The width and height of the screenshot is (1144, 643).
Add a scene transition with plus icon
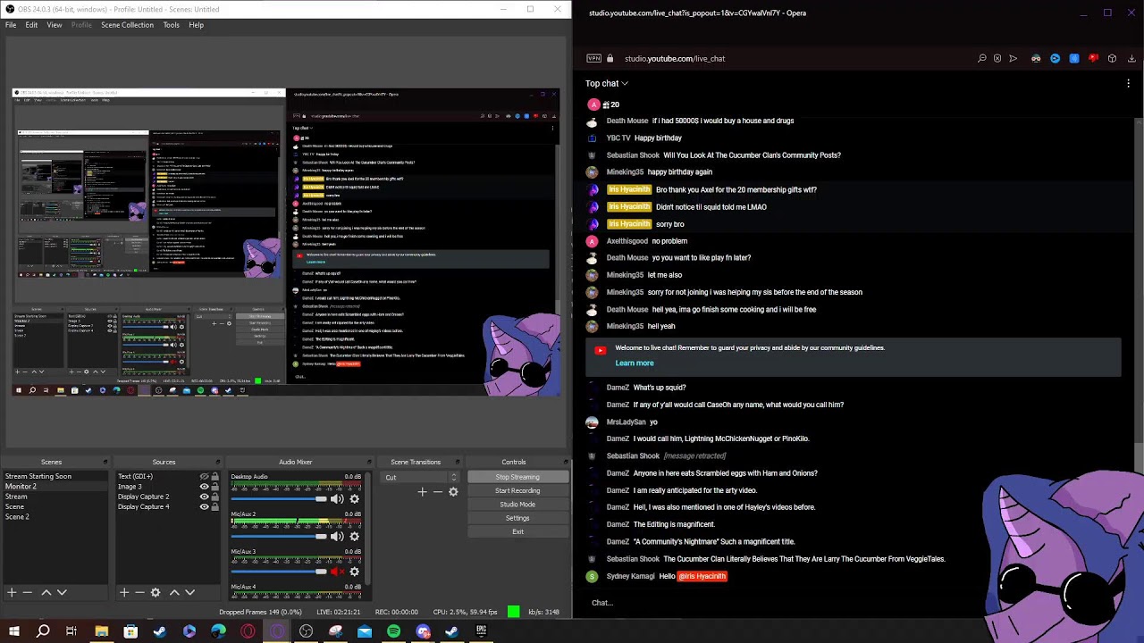423,491
